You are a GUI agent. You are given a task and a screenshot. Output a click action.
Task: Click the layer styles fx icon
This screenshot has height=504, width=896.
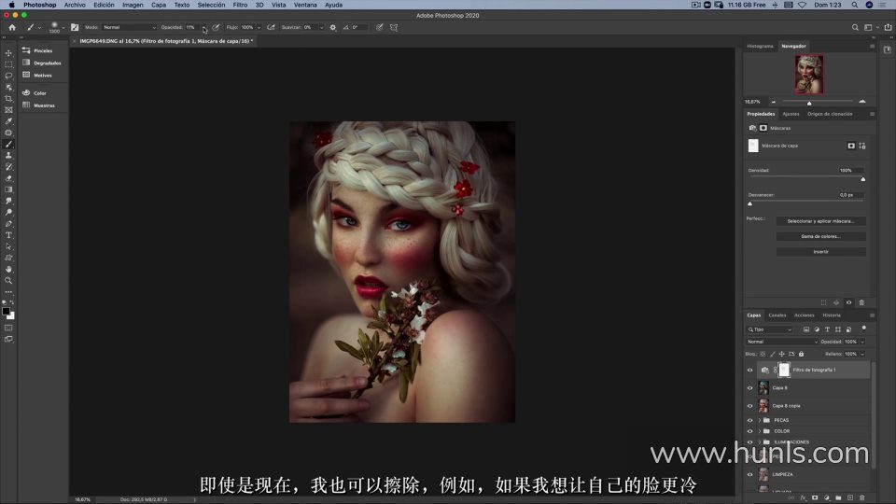click(x=804, y=497)
